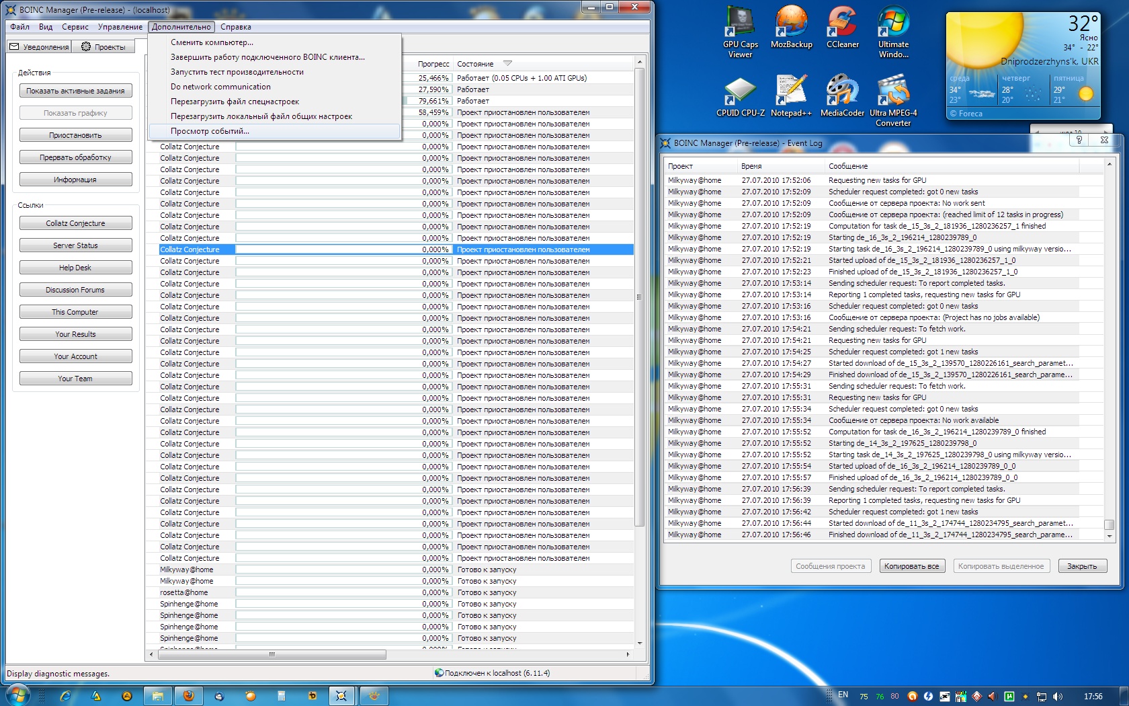Click blue lightning tray icon
The height and width of the screenshot is (706, 1129).
pos(928,696)
